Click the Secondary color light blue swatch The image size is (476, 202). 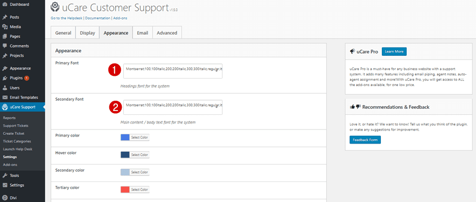125,172
